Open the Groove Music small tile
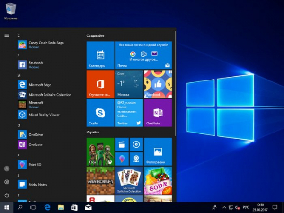Screen dimensions: 284x213 click(136, 144)
